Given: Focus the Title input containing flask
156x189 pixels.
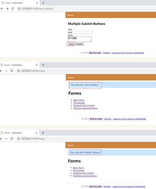Looking at the screenshot, I should click(x=80, y=32).
